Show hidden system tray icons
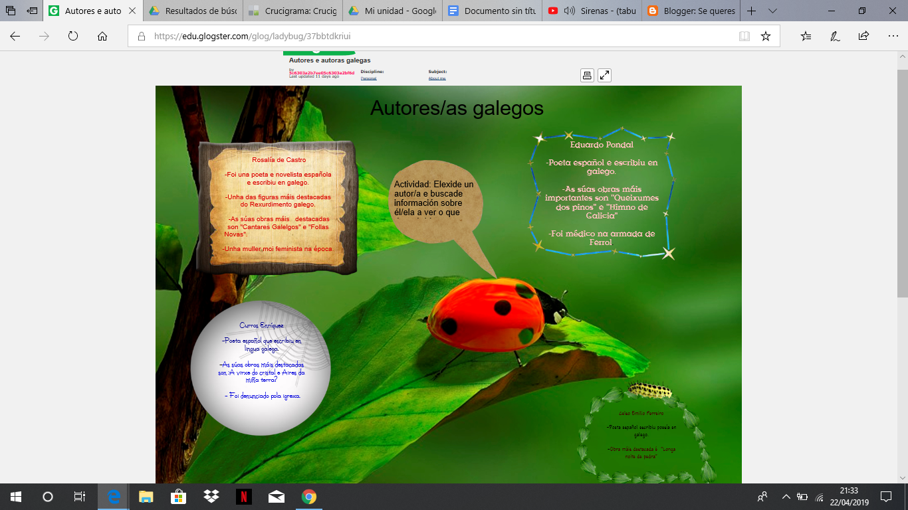The width and height of the screenshot is (908, 510). click(786, 497)
